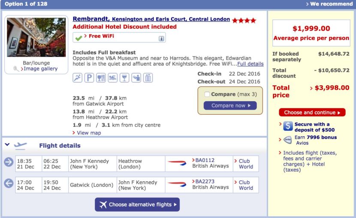
Task: Click the Free WiFi info icon
Action: pyautogui.click(x=161, y=39)
